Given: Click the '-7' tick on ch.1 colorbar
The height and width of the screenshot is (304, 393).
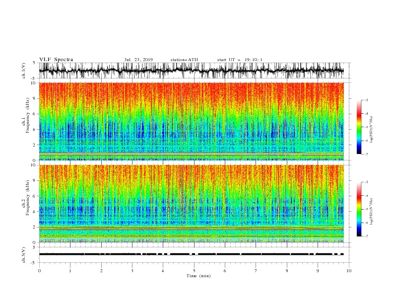Looking at the screenshot, I should point(366,154).
